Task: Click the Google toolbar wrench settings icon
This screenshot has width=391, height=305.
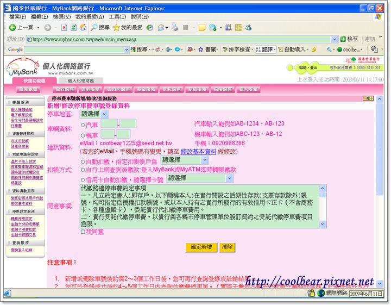Action: 329,49
